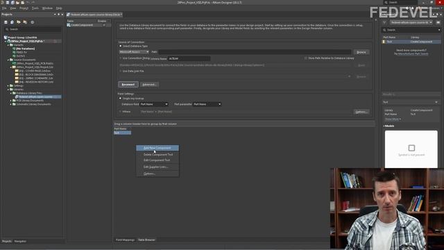Open Project menu
The image size is (444, 250).
pyautogui.click(x=24, y=8)
